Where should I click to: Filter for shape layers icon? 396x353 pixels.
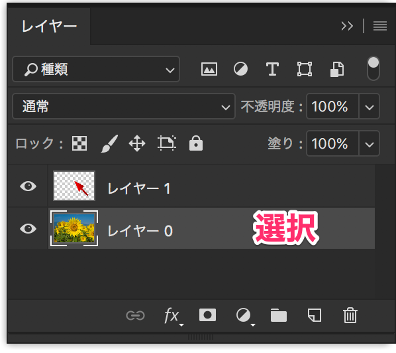pos(305,69)
